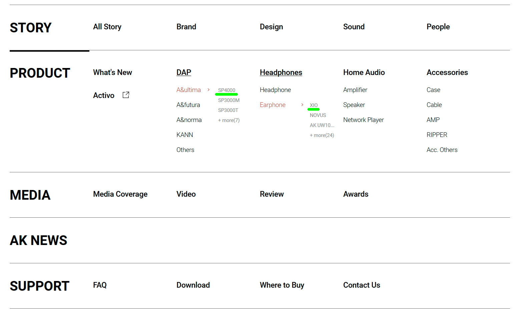513x314 pixels.
Task: Open the SP4000 product page
Action: click(226, 90)
